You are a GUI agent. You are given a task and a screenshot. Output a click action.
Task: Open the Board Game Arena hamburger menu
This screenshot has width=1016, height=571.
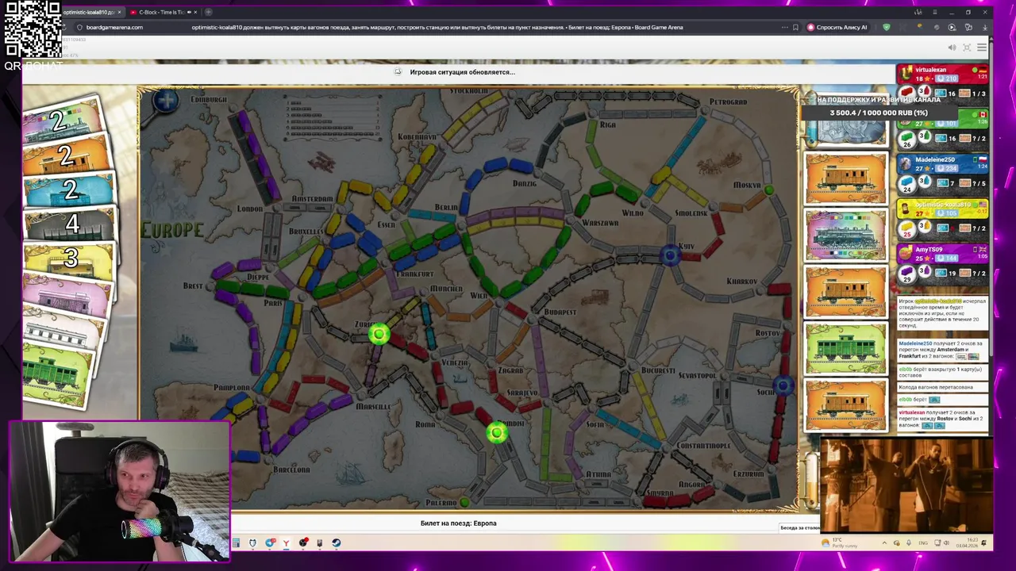[x=982, y=48]
